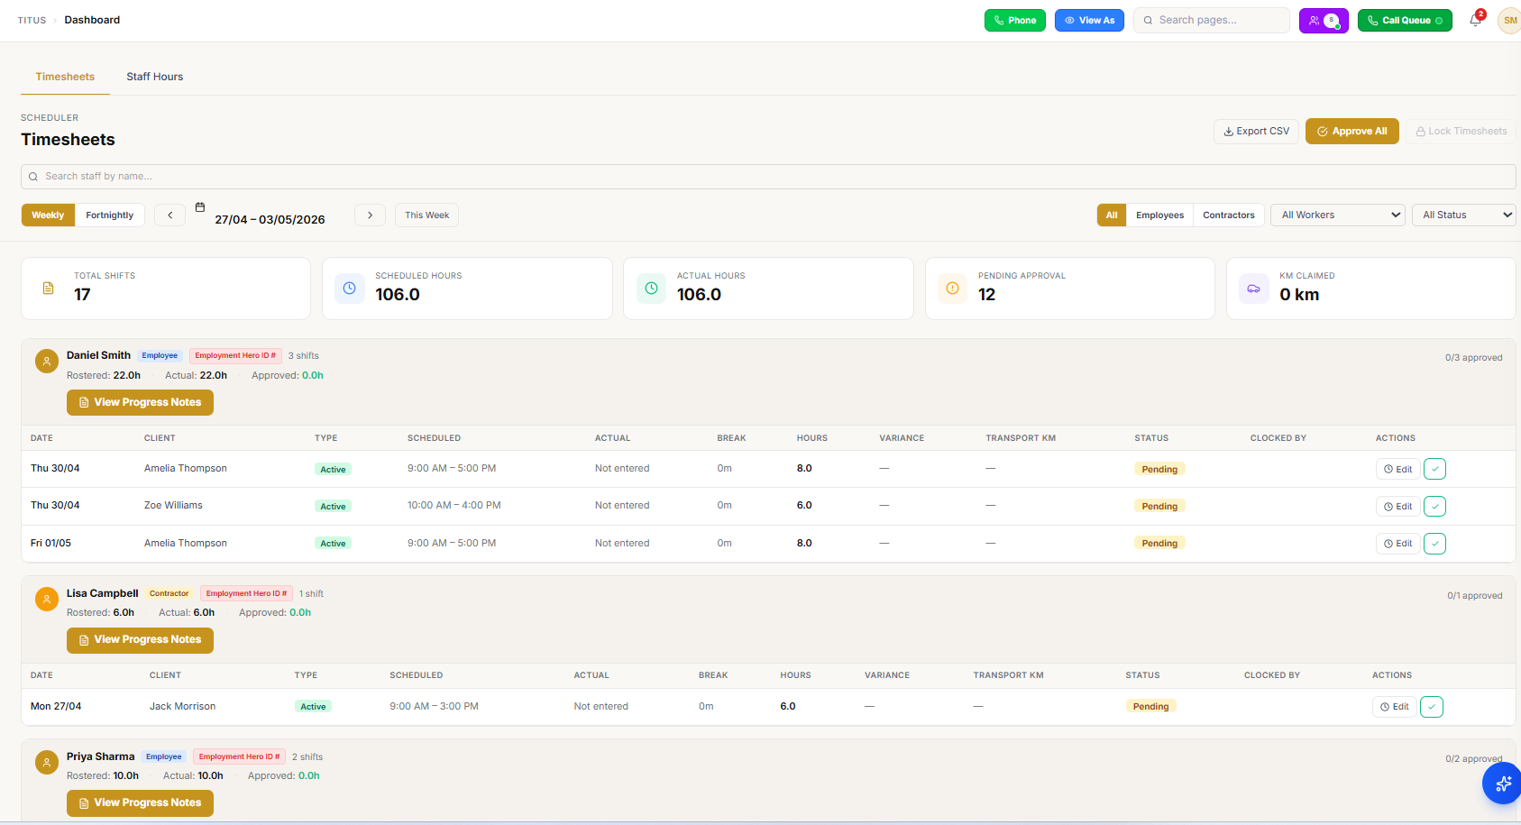This screenshot has width=1521, height=825.
Task: Edit Fri 01/05 Amelia Thompson shift
Action: pyautogui.click(x=1398, y=544)
